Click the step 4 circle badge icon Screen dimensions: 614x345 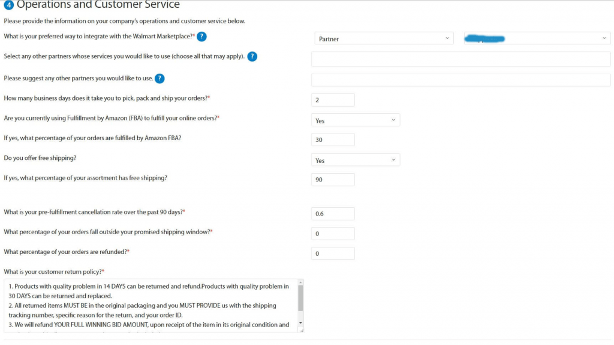(8, 5)
